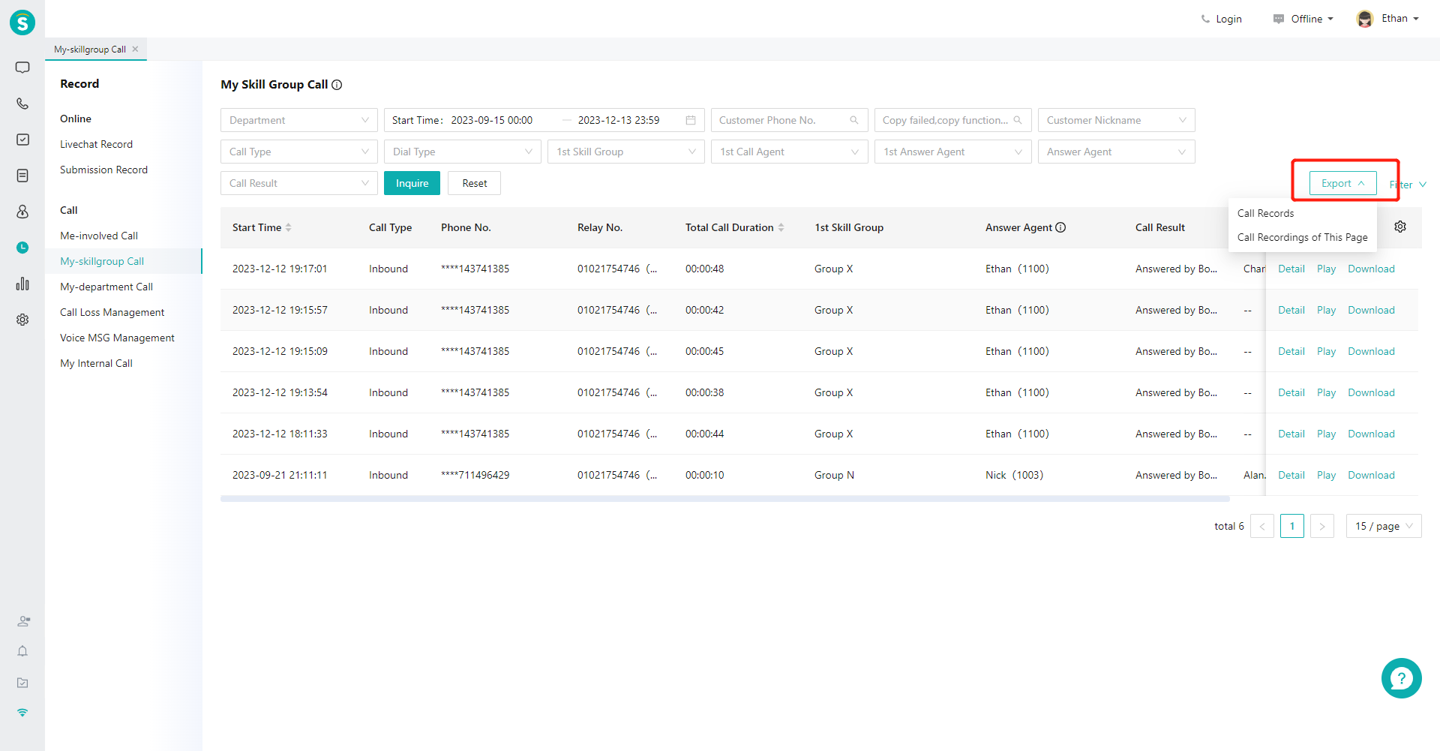The height and width of the screenshot is (751, 1440).
Task: Close the My-skillgroup Call tab
Action: (x=135, y=49)
